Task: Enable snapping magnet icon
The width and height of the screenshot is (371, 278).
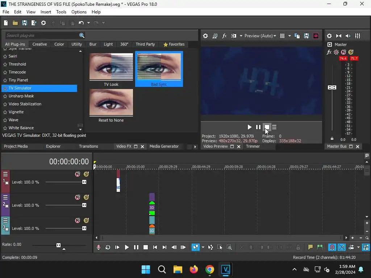Action: point(332,247)
